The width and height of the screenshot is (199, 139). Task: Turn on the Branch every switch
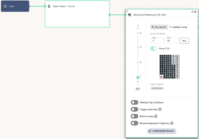pos(134,116)
